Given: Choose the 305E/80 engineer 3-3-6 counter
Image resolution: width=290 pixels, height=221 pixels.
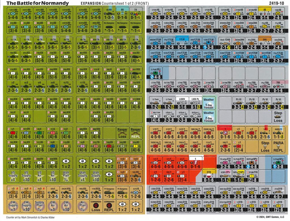Looking at the screenshot, I should coord(96,27).
